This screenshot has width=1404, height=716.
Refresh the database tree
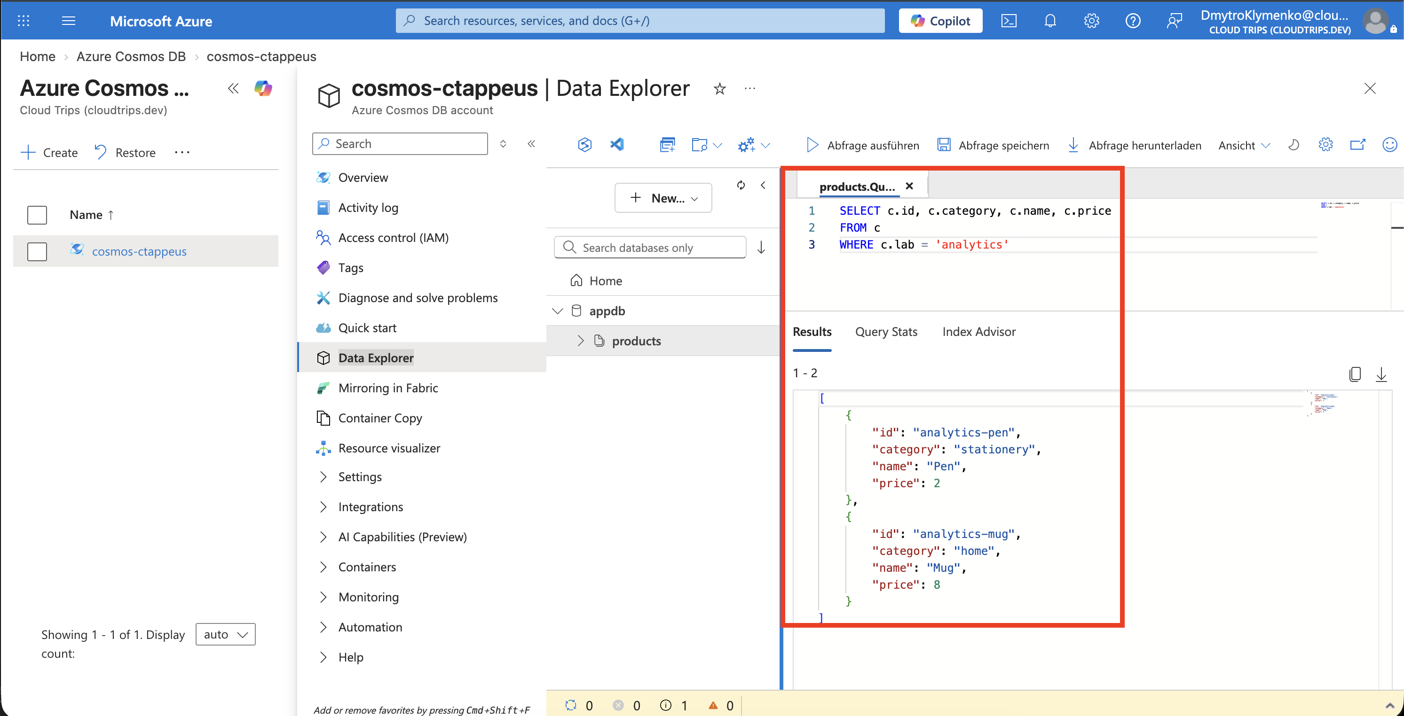(x=741, y=185)
